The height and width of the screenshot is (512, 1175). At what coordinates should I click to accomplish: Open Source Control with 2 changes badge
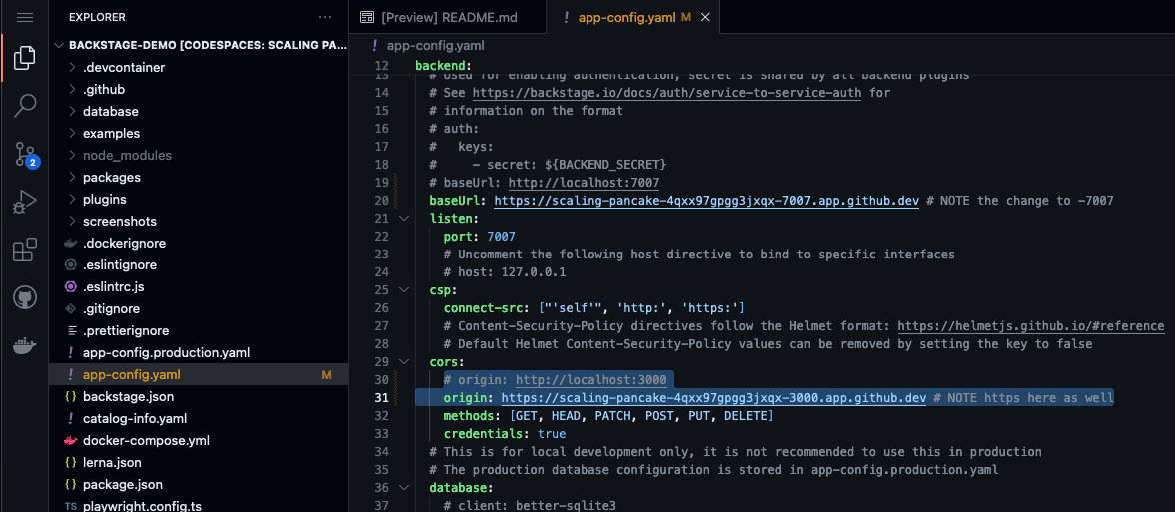pyautogui.click(x=26, y=155)
